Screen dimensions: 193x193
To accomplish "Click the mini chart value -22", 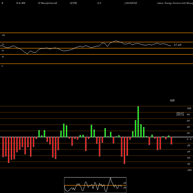I will click(x=124, y=183).
